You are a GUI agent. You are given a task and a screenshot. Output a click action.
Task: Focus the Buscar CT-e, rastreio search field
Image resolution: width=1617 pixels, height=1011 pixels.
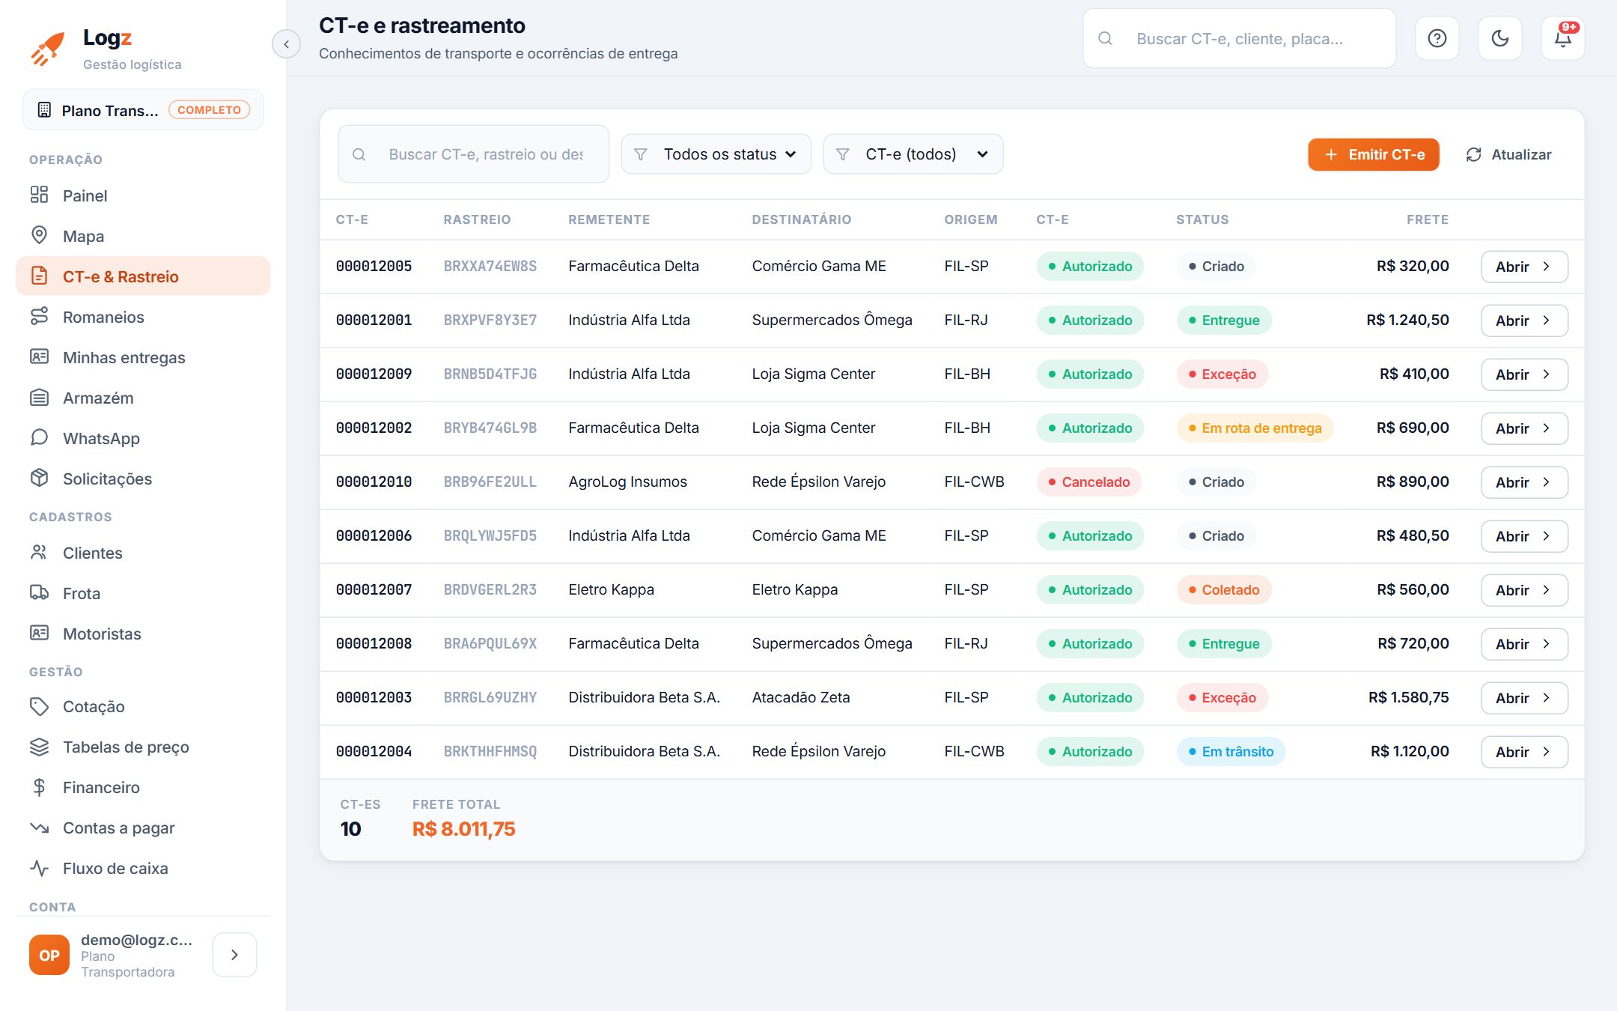click(x=474, y=154)
